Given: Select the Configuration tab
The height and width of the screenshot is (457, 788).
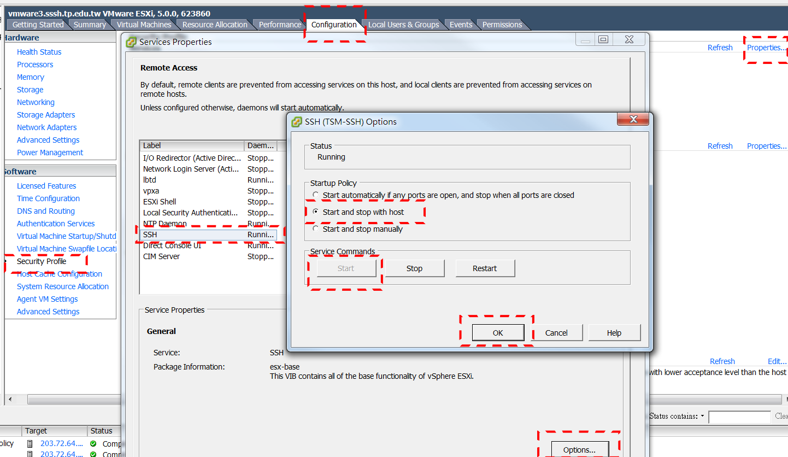Looking at the screenshot, I should 334,25.
